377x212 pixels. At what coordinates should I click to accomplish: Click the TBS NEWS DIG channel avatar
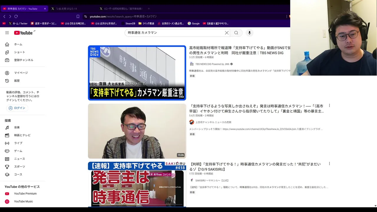point(192,64)
